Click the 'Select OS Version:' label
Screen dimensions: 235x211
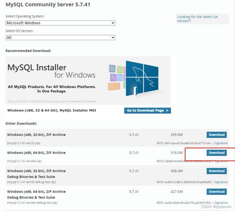click(20, 31)
